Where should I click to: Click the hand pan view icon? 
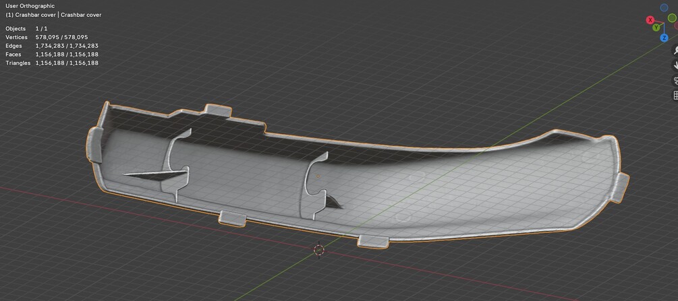coord(675,65)
